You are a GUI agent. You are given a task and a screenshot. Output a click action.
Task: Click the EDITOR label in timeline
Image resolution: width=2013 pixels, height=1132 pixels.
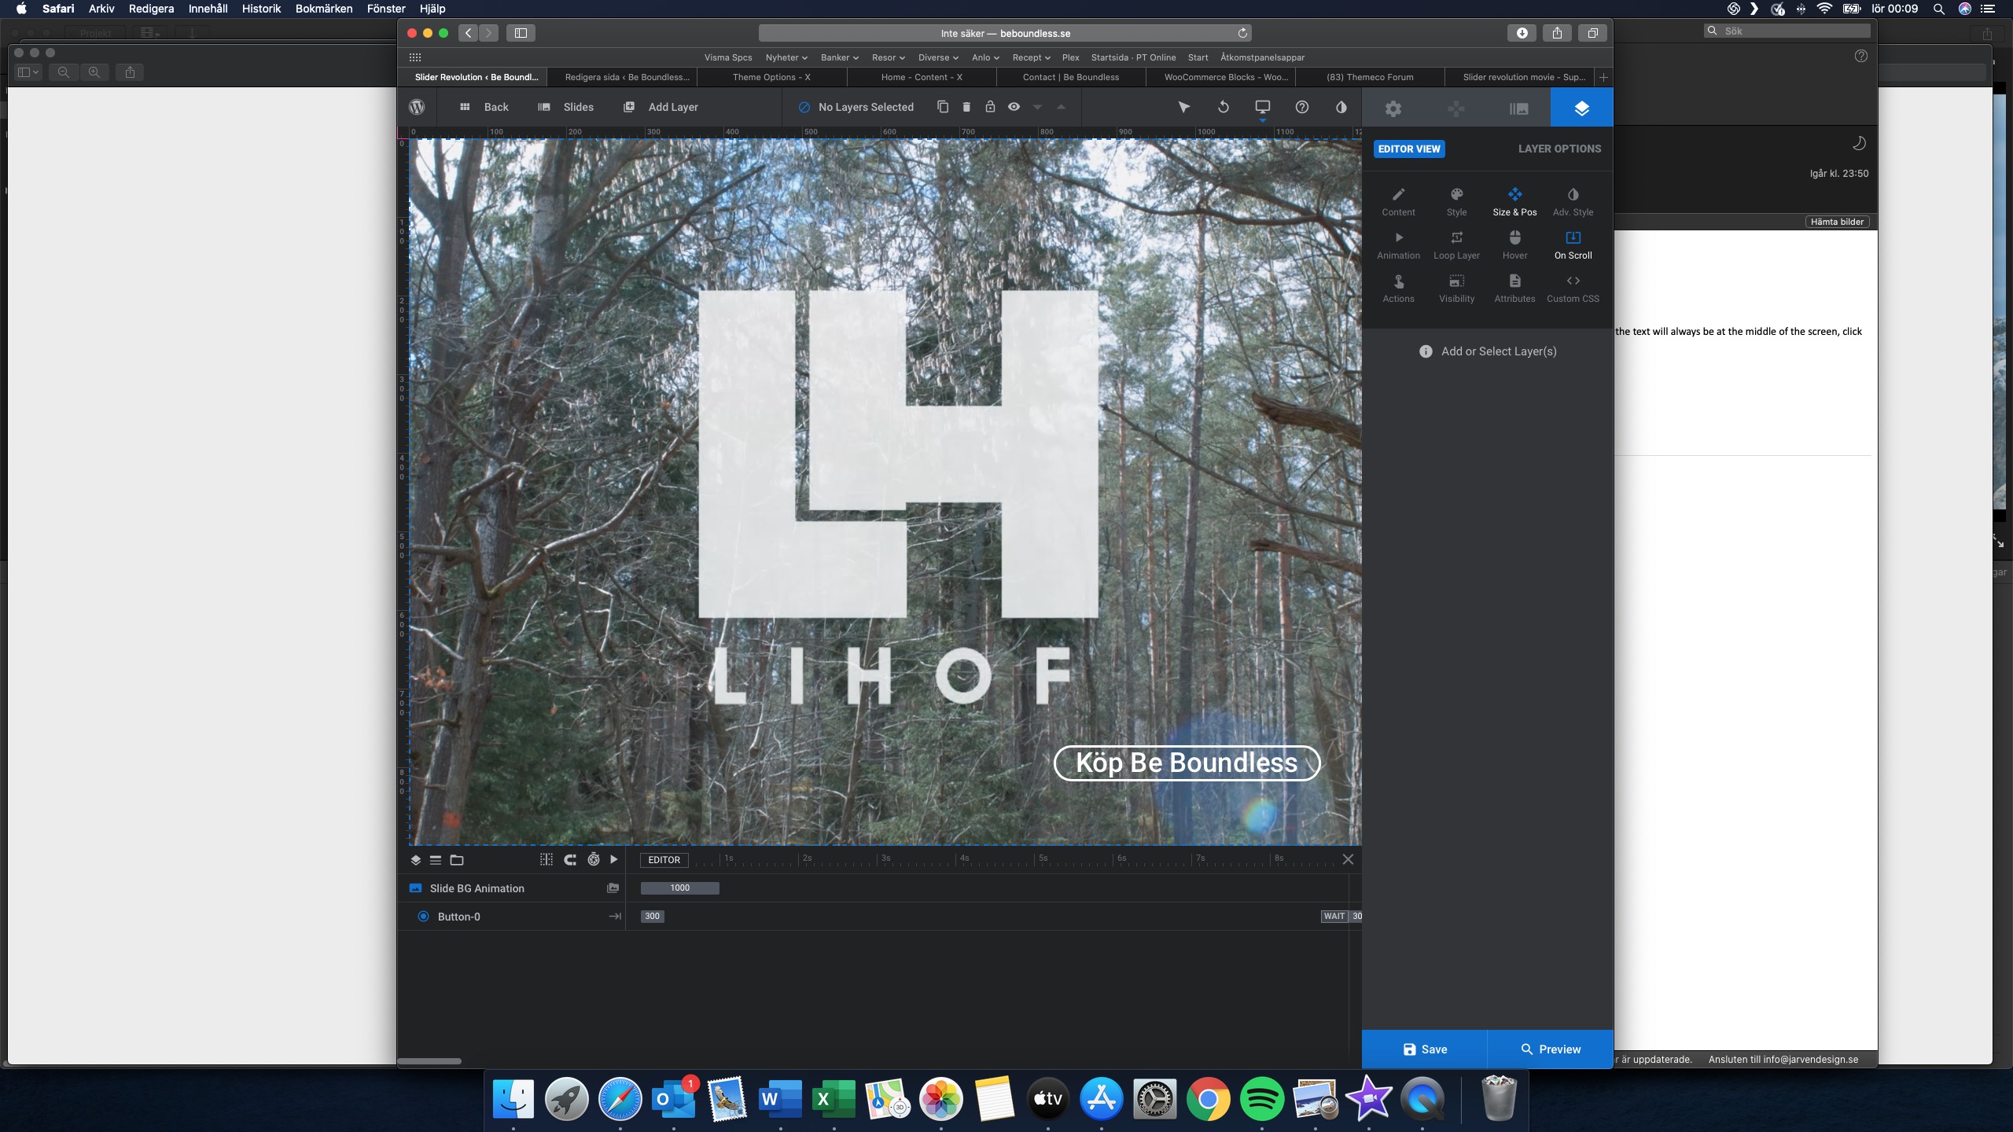(664, 860)
